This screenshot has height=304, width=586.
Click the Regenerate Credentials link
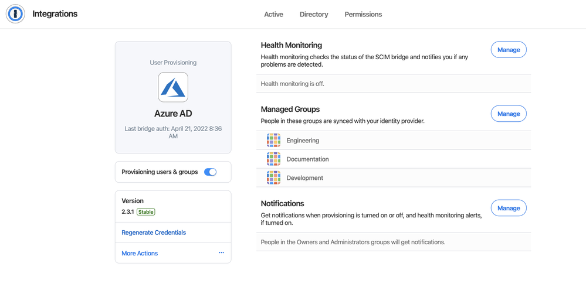(154, 233)
